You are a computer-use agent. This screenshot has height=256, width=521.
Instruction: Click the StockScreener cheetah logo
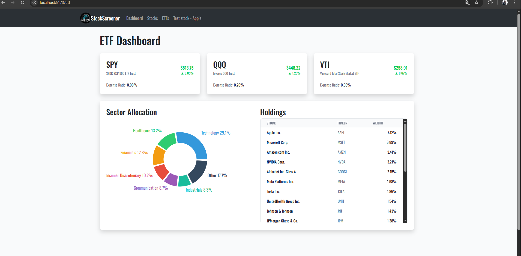coord(85,18)
